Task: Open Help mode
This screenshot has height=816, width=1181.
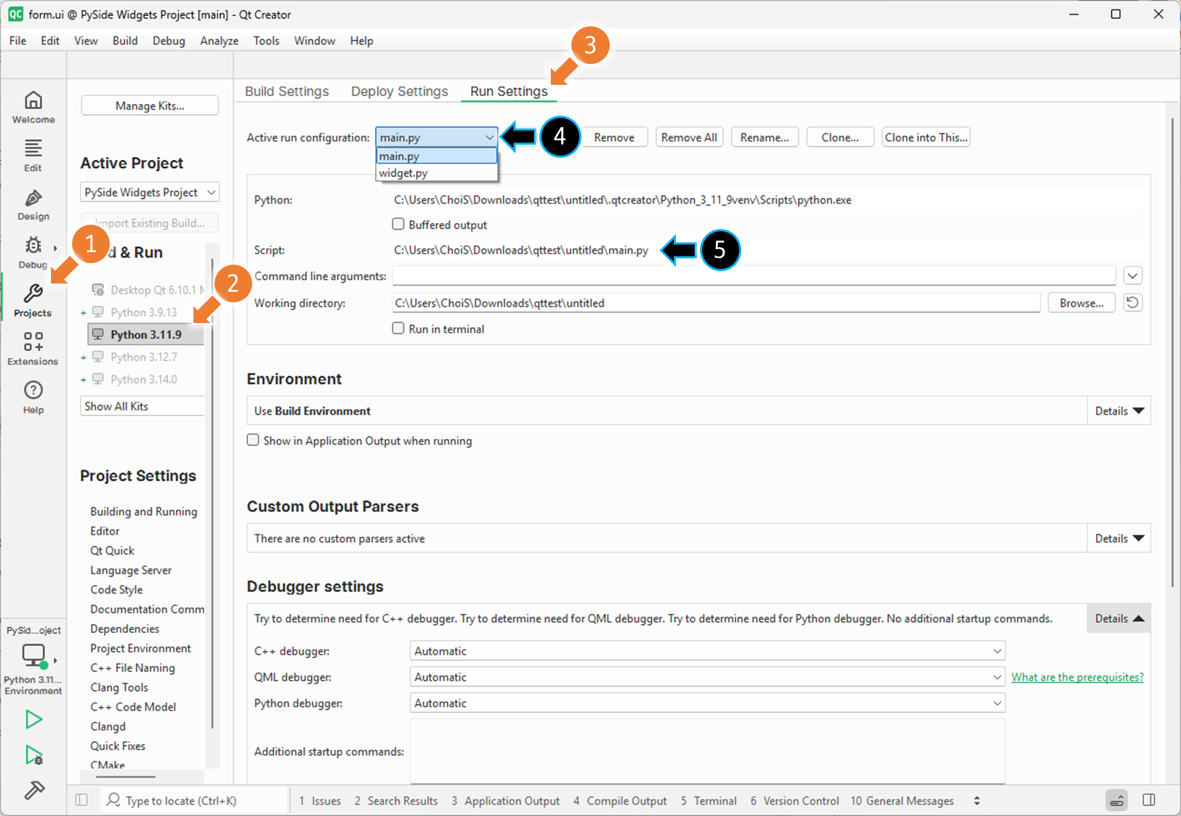Action: (x=33, y=397)
